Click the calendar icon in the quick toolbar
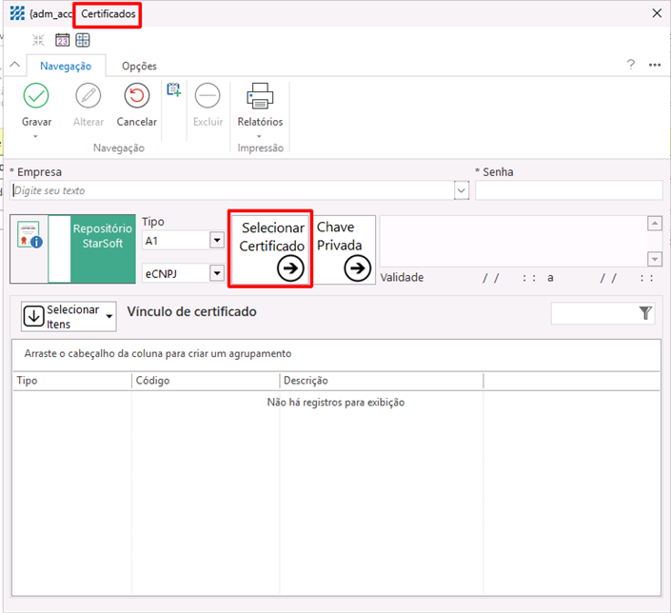This screenshot has height=613, width=671. point(63,40)
